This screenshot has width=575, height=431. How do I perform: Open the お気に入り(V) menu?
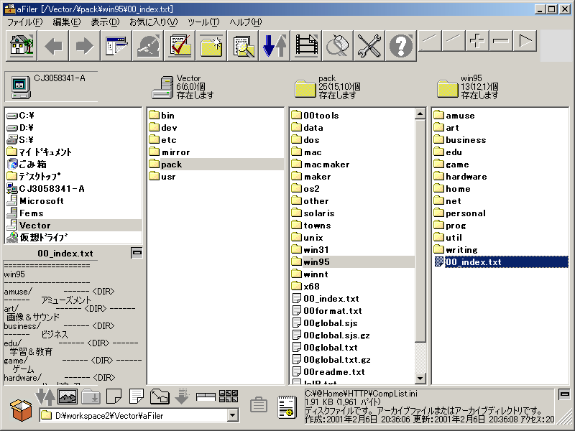[153, 22]
